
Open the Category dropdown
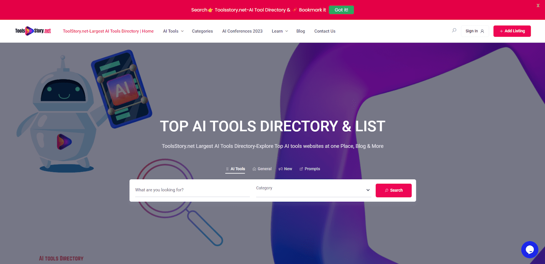[x=313, y=190]
